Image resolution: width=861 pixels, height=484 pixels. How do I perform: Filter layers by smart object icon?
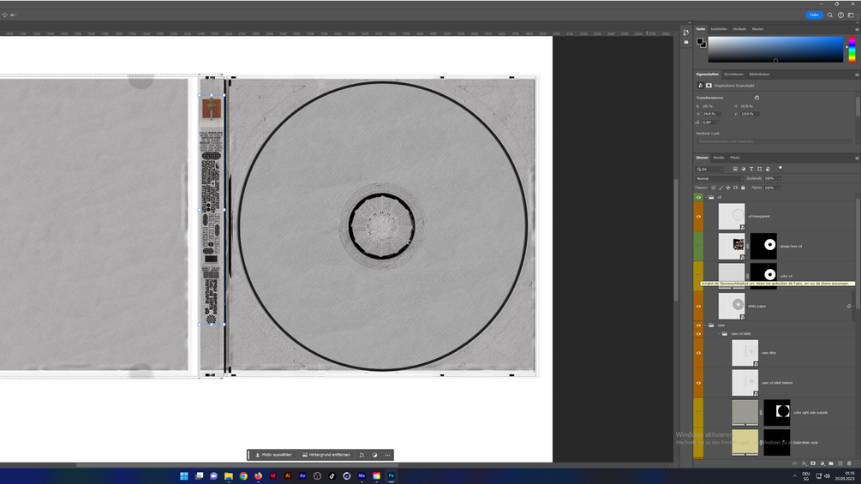(x=768, y=169)
